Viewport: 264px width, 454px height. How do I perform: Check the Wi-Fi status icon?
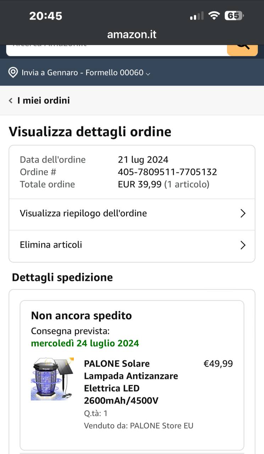click(214, 16)
